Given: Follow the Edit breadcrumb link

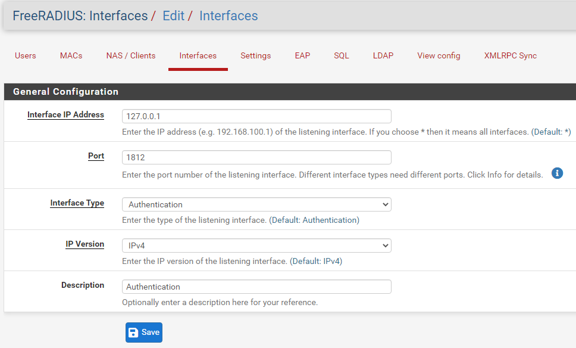Looking at the screenshot, I should 173,16.
